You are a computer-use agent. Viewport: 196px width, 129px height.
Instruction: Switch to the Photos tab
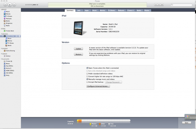pyautogui.click(x=147, y=10)
